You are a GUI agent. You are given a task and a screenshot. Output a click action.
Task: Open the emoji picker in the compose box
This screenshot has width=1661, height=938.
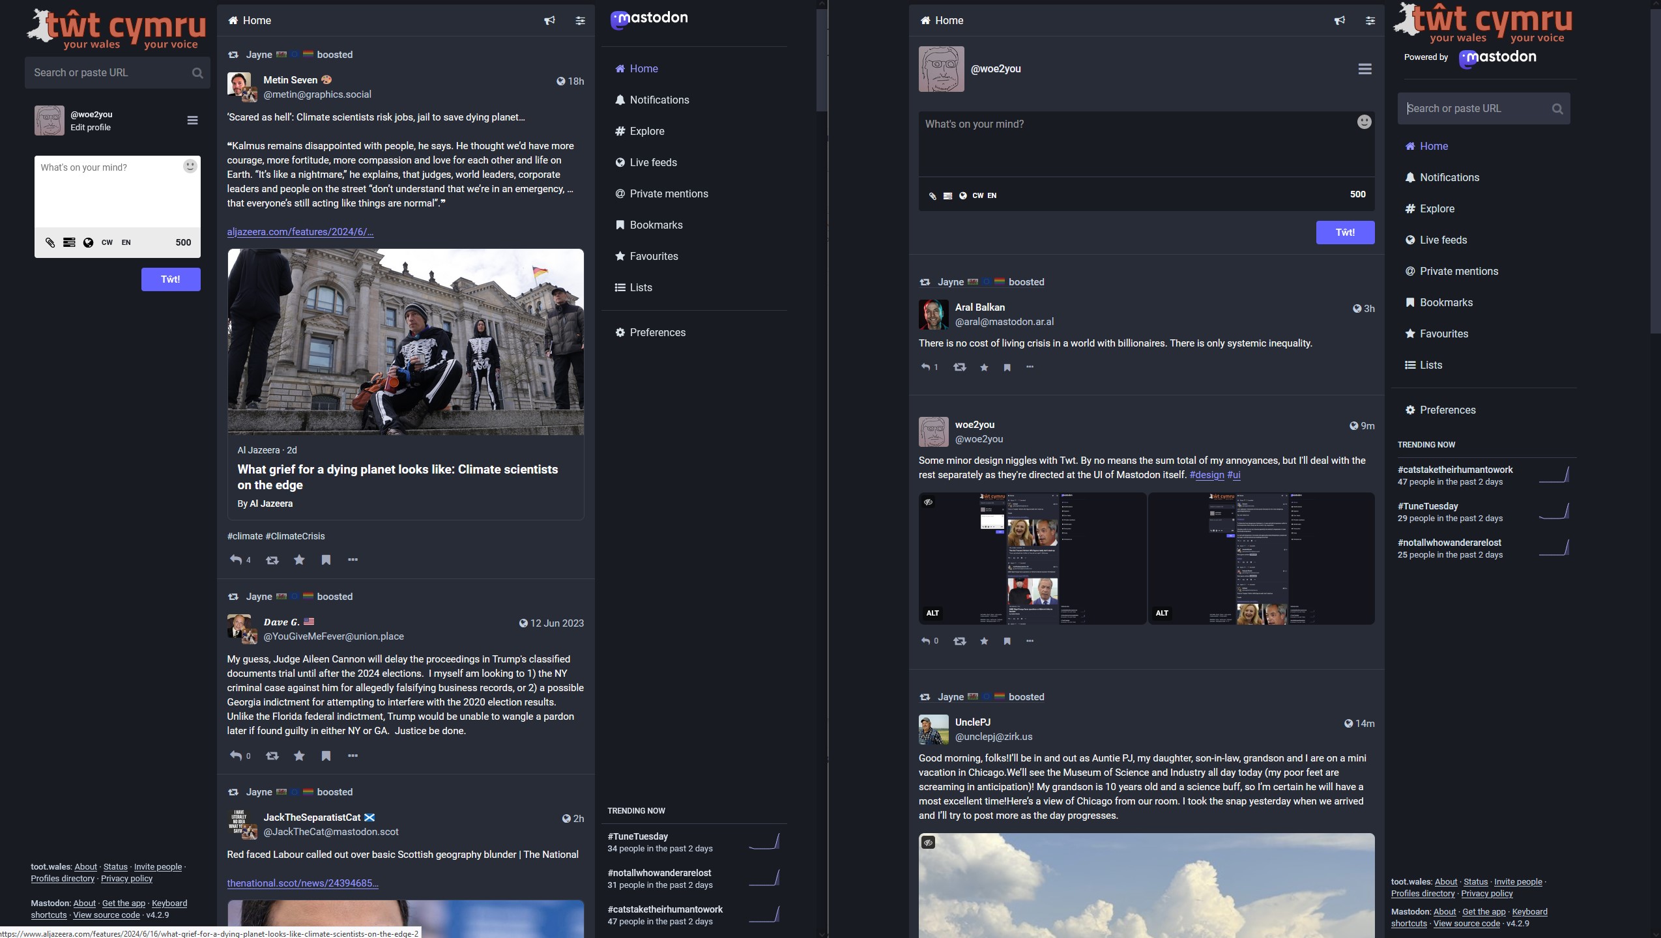click(x=189, y=167)
